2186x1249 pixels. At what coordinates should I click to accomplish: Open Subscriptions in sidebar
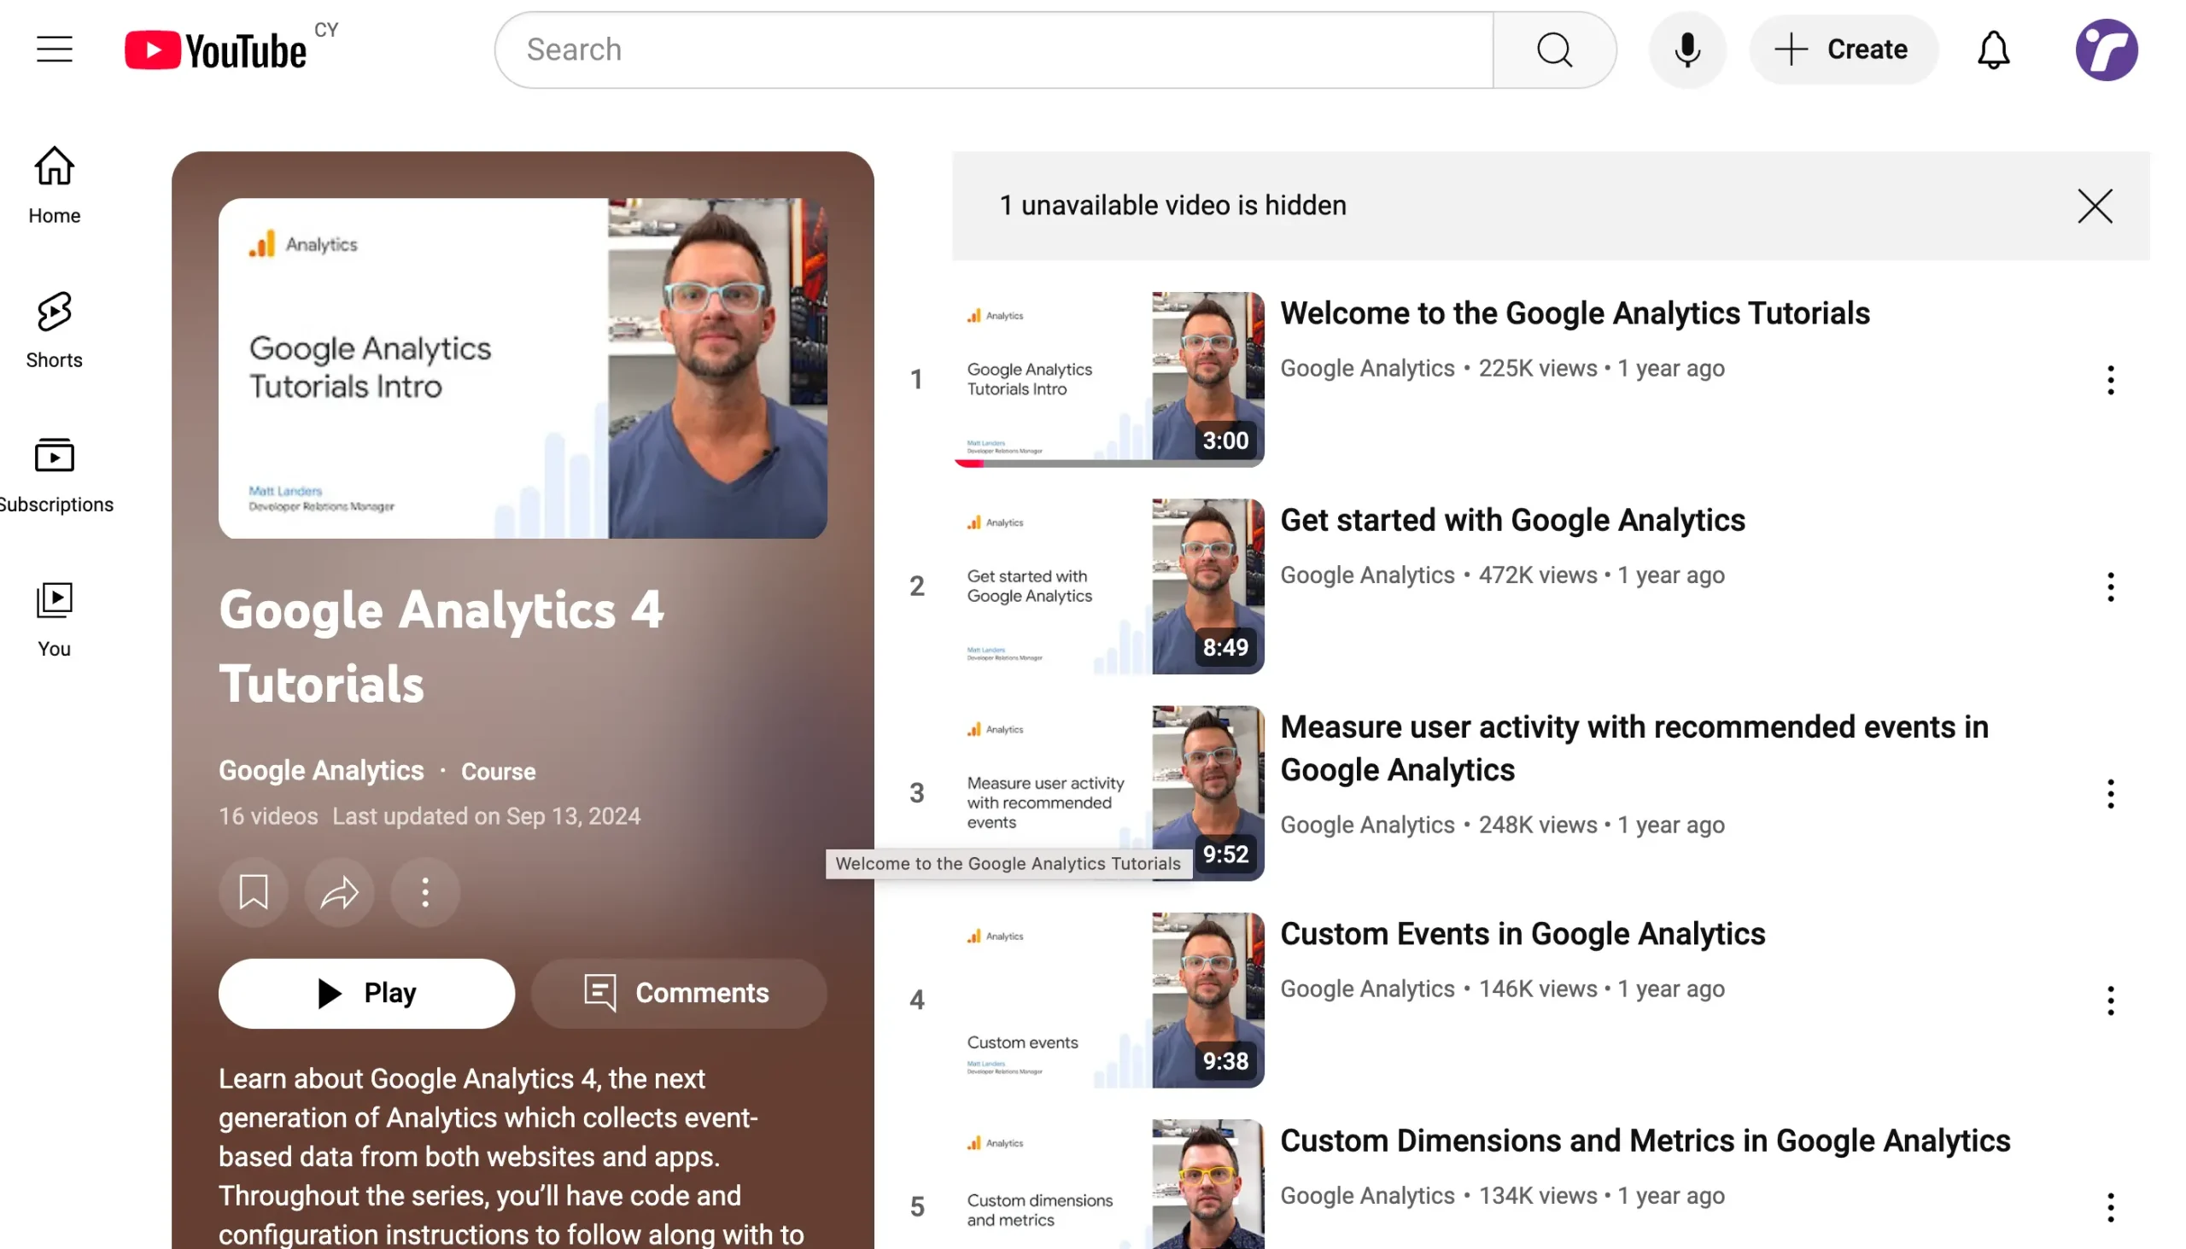coord(54,475)
